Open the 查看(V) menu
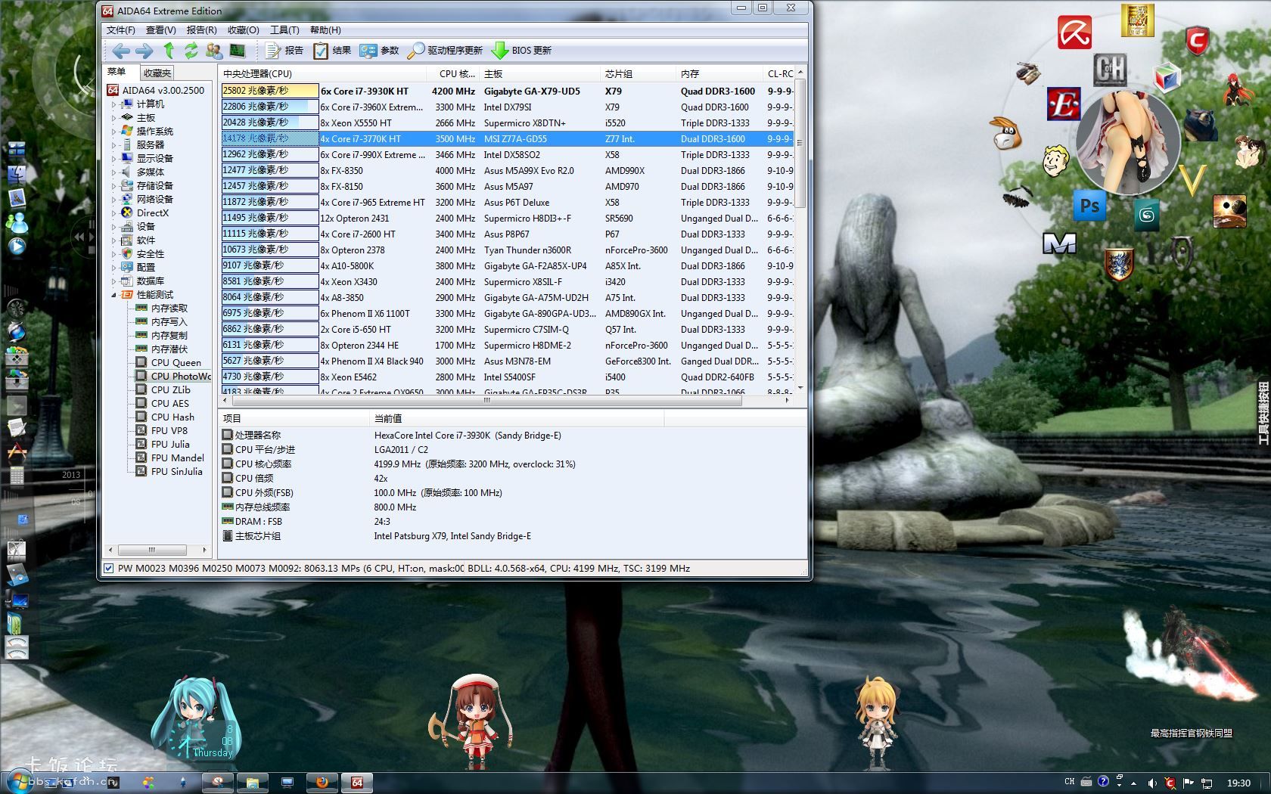Image resolution: width=1271 pixels, height=794 pixels. pyautogui.click(x=161, y=29)
